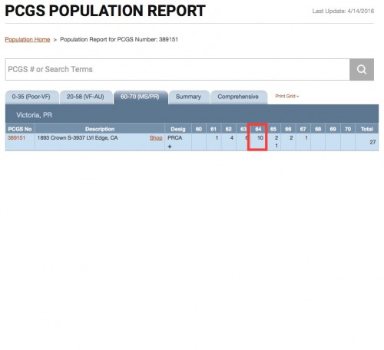Click the description '1893 Crown S-3937 LVI Edge, CA'
This screenshot has height=350, width=384.
click(78, 138)
